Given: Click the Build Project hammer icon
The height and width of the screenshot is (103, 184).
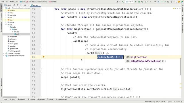Looking at the screenshot, I should 123,2.
